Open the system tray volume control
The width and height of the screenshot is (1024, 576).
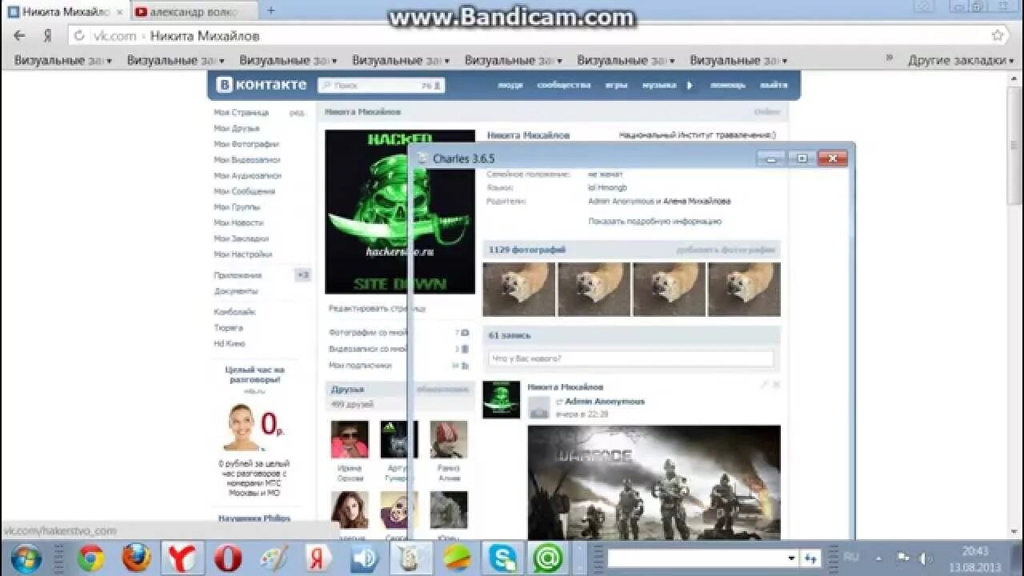[x=926, y=558]
